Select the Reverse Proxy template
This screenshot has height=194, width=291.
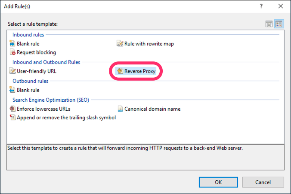click(139, 71)
